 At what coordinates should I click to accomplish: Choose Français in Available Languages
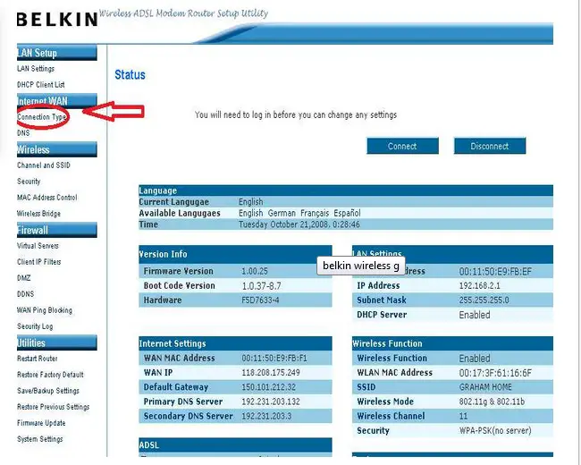315,213
